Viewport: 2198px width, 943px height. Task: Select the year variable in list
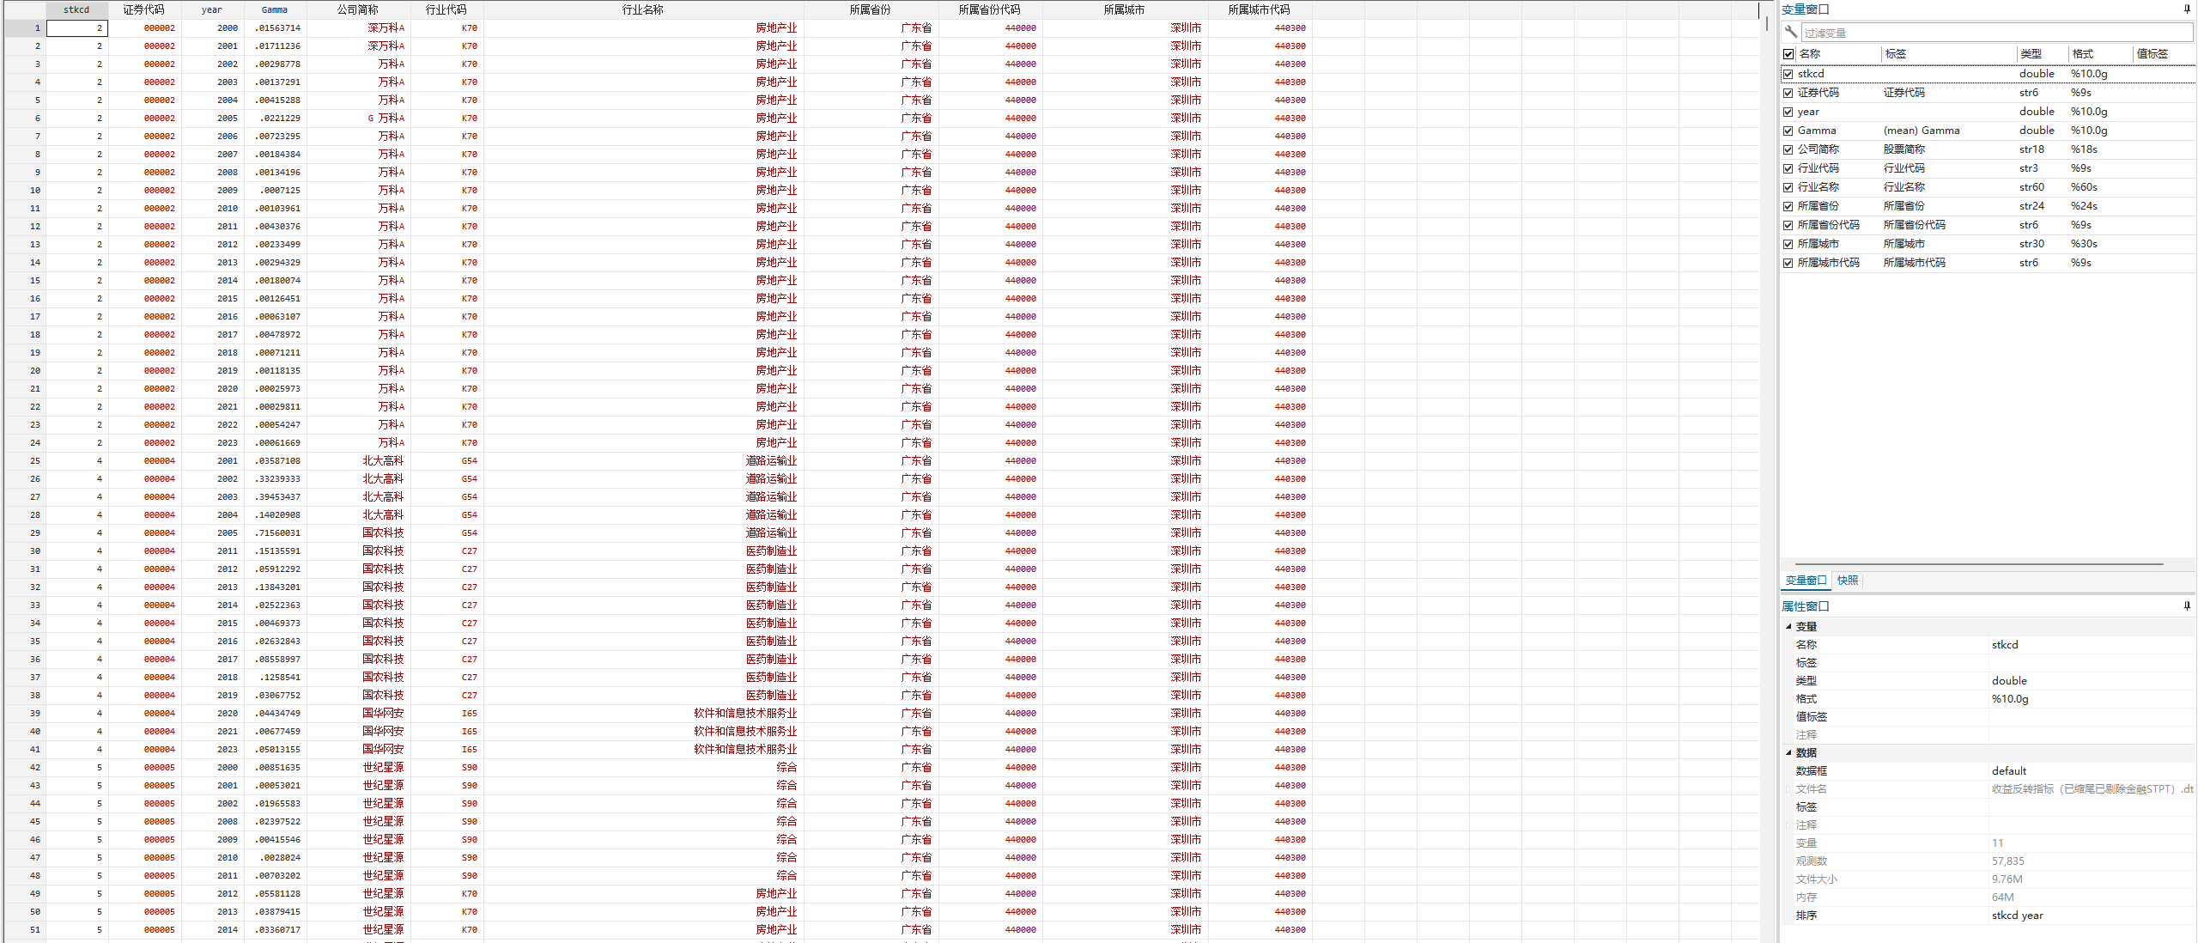tap(1809, 112)
